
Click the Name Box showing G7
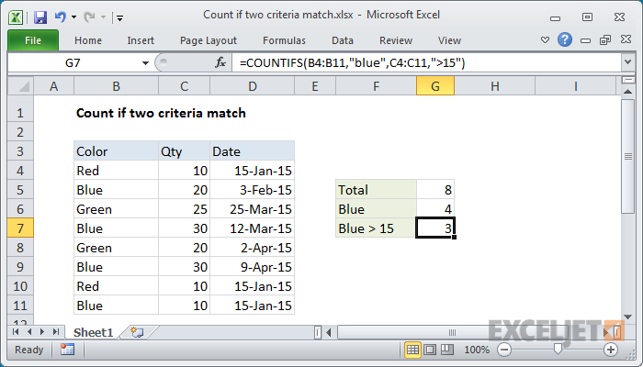73,63
